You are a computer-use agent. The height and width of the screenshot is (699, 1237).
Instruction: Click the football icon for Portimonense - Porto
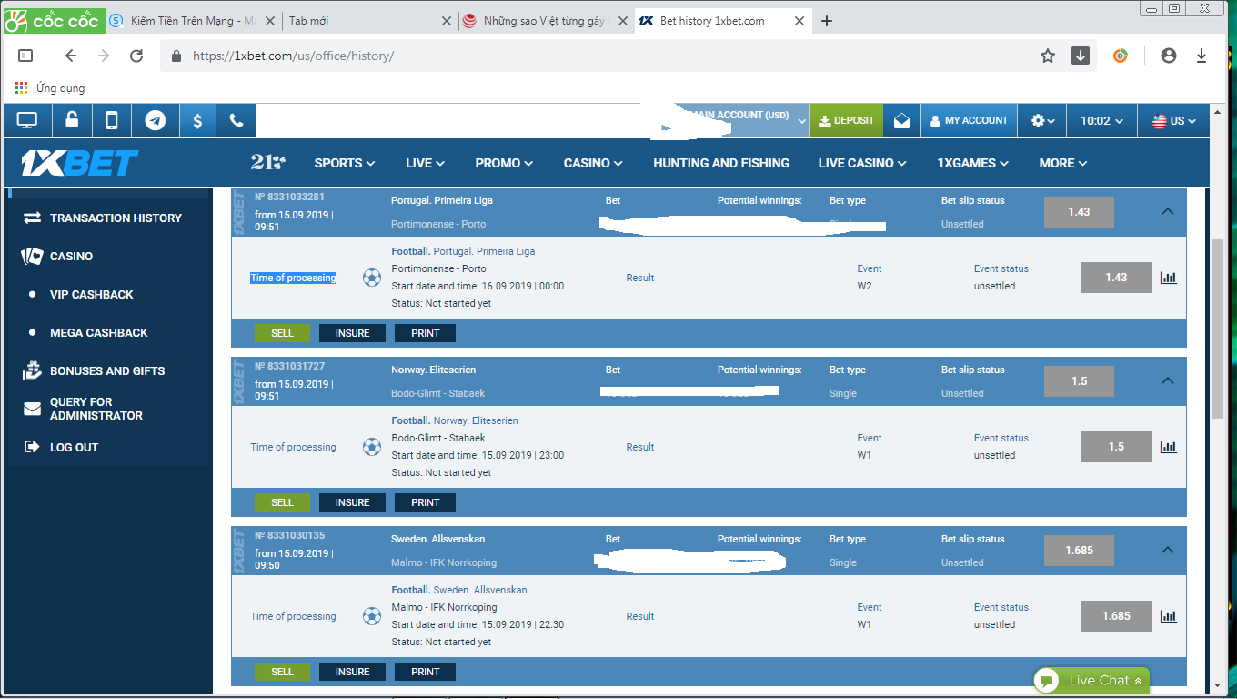click(x=372, y=278)
